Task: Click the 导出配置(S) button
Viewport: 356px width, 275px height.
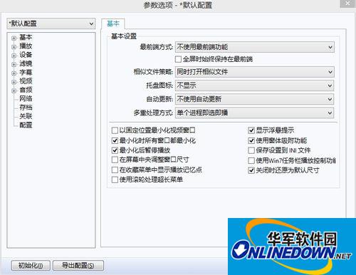Action: [78, 265]
